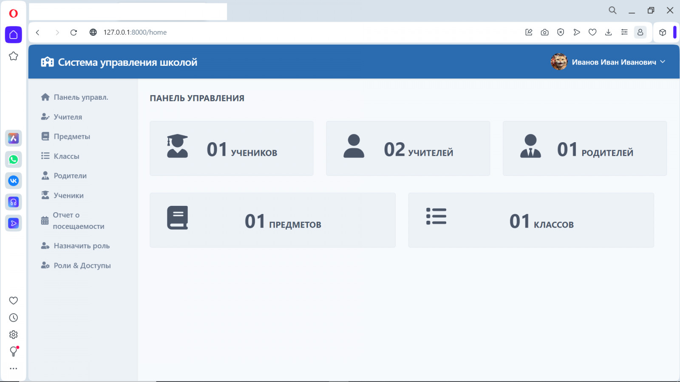Viewport: 680px width, 382px height.
Task: Open the Opera menu logo
Action: 13,13
